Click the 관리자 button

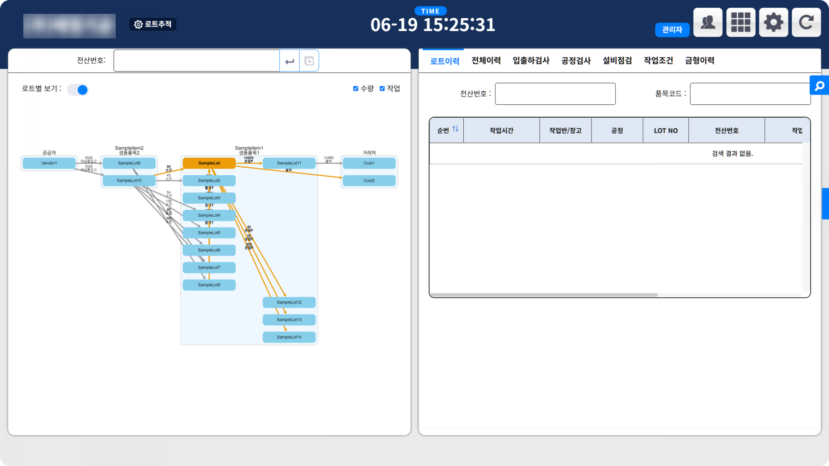click(x=672, y=30)
